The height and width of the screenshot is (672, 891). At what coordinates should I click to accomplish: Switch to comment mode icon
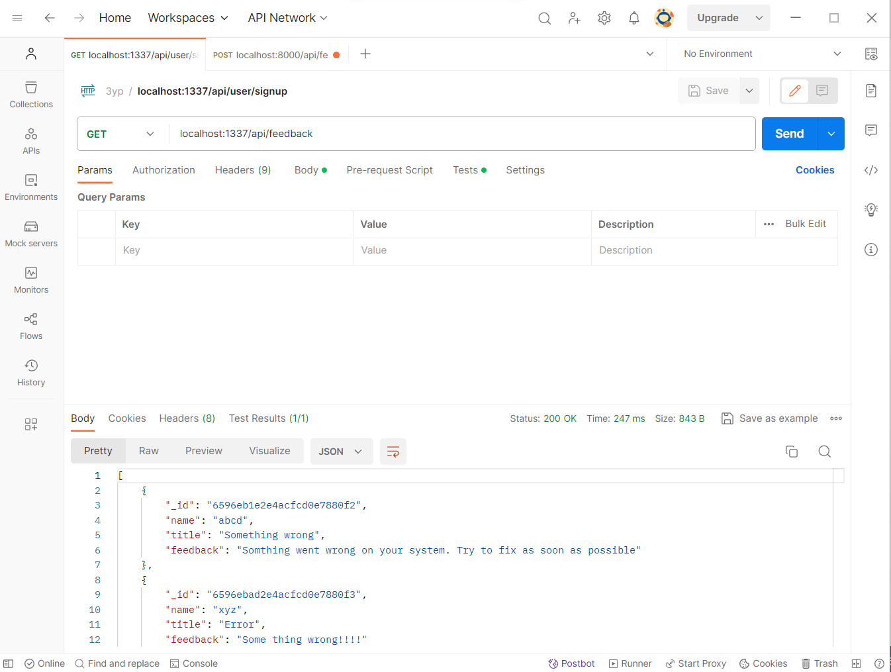click(822, 91)
